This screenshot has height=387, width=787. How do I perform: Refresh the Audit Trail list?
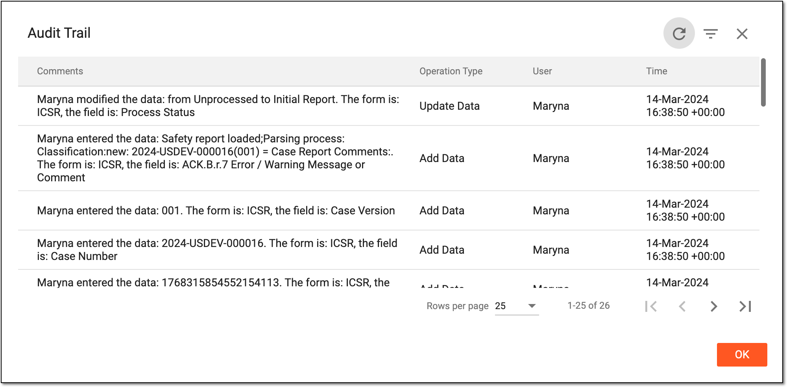point(679,33)
